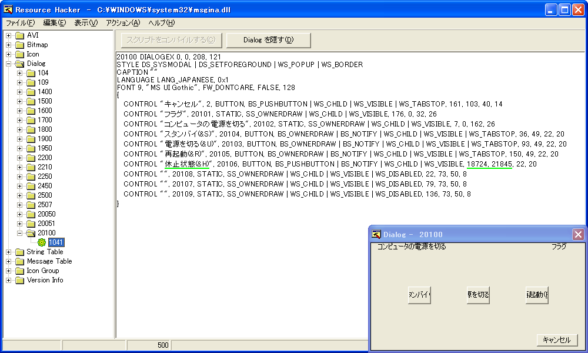This screenshot has width=588, height=353.
Task: Maximize the Resource Hacker window
Action: pyautogui.click(x=564, y=10)
